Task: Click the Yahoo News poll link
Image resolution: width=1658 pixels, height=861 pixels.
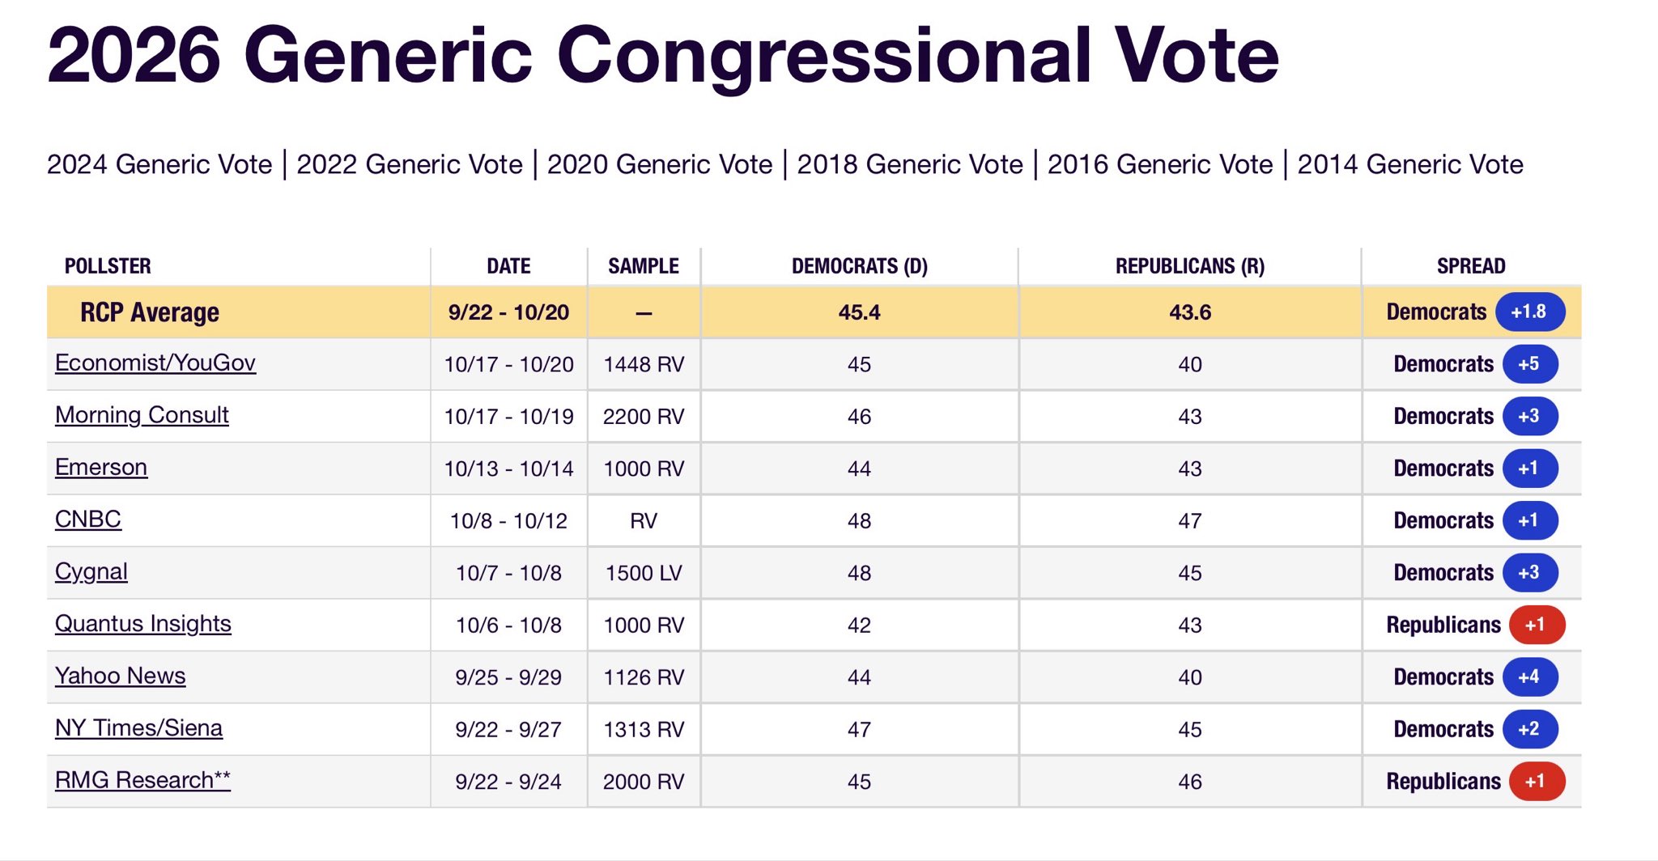Action: click(120, 676)
